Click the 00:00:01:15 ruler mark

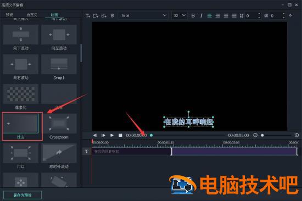click(166, 142)
